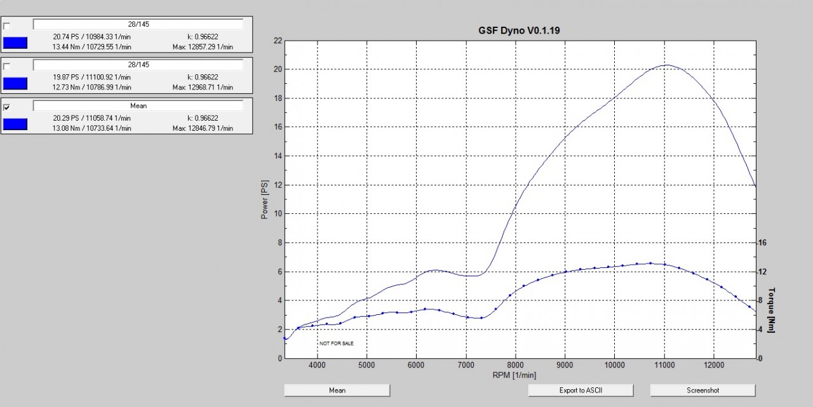813x407 pixels.
Task: Enable the checkbox for the 20.74 PS run
Action: [x=7, y=26]
